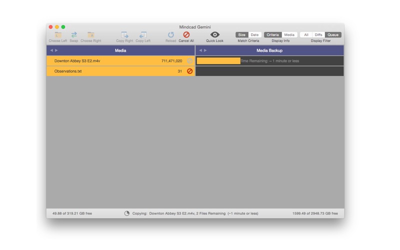Cancel the Observations.txt copy

tap(189, 71)
